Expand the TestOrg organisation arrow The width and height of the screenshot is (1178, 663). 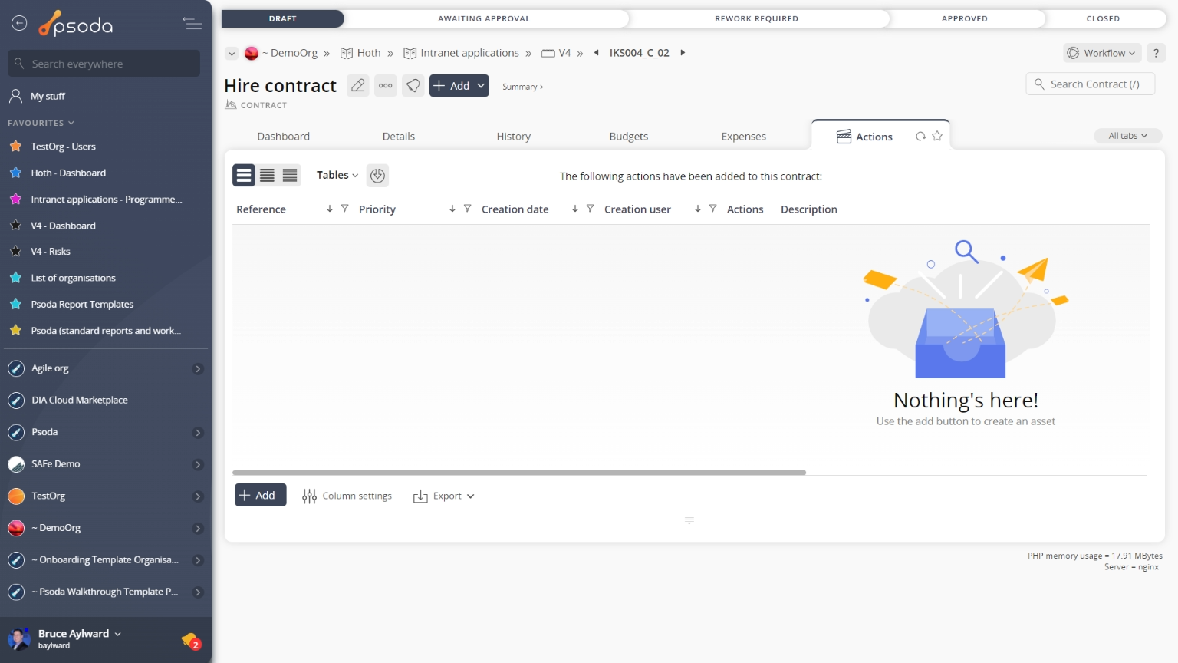(x=198, y=496)
